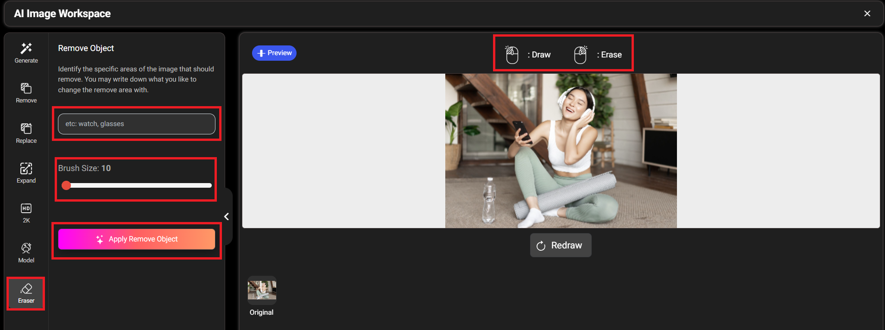
Task: Click the Erase mouse icon
Action: coord(581,55)
